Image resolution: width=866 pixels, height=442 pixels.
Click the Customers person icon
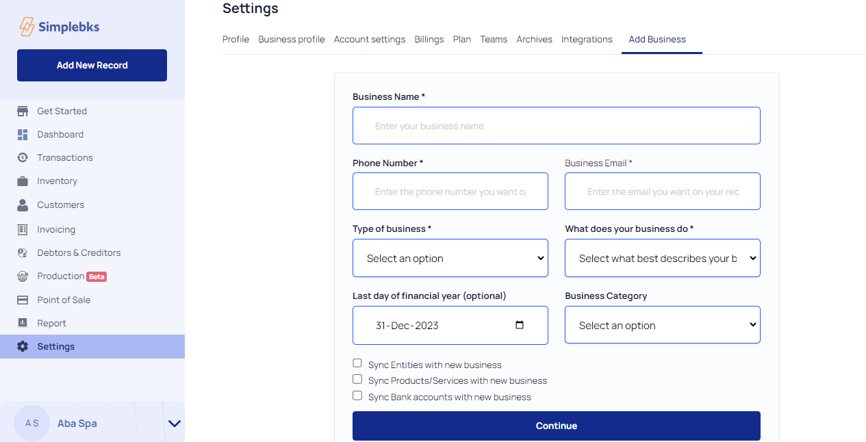click(x=23, y=205)
